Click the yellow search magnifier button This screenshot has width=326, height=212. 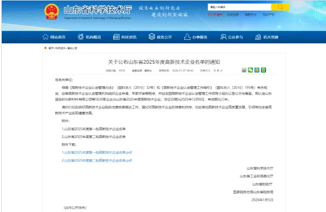(x=280, y=7)
